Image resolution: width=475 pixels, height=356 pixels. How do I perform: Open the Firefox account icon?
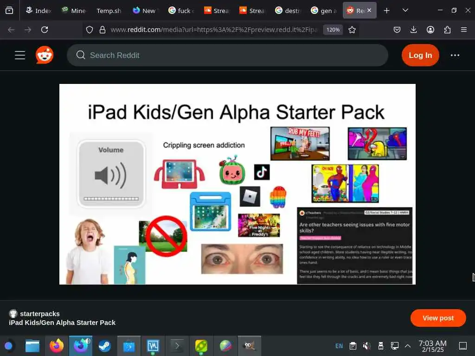[x=430, y=30]
